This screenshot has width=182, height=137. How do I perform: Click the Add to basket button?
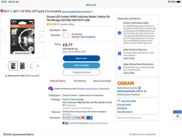81,65
